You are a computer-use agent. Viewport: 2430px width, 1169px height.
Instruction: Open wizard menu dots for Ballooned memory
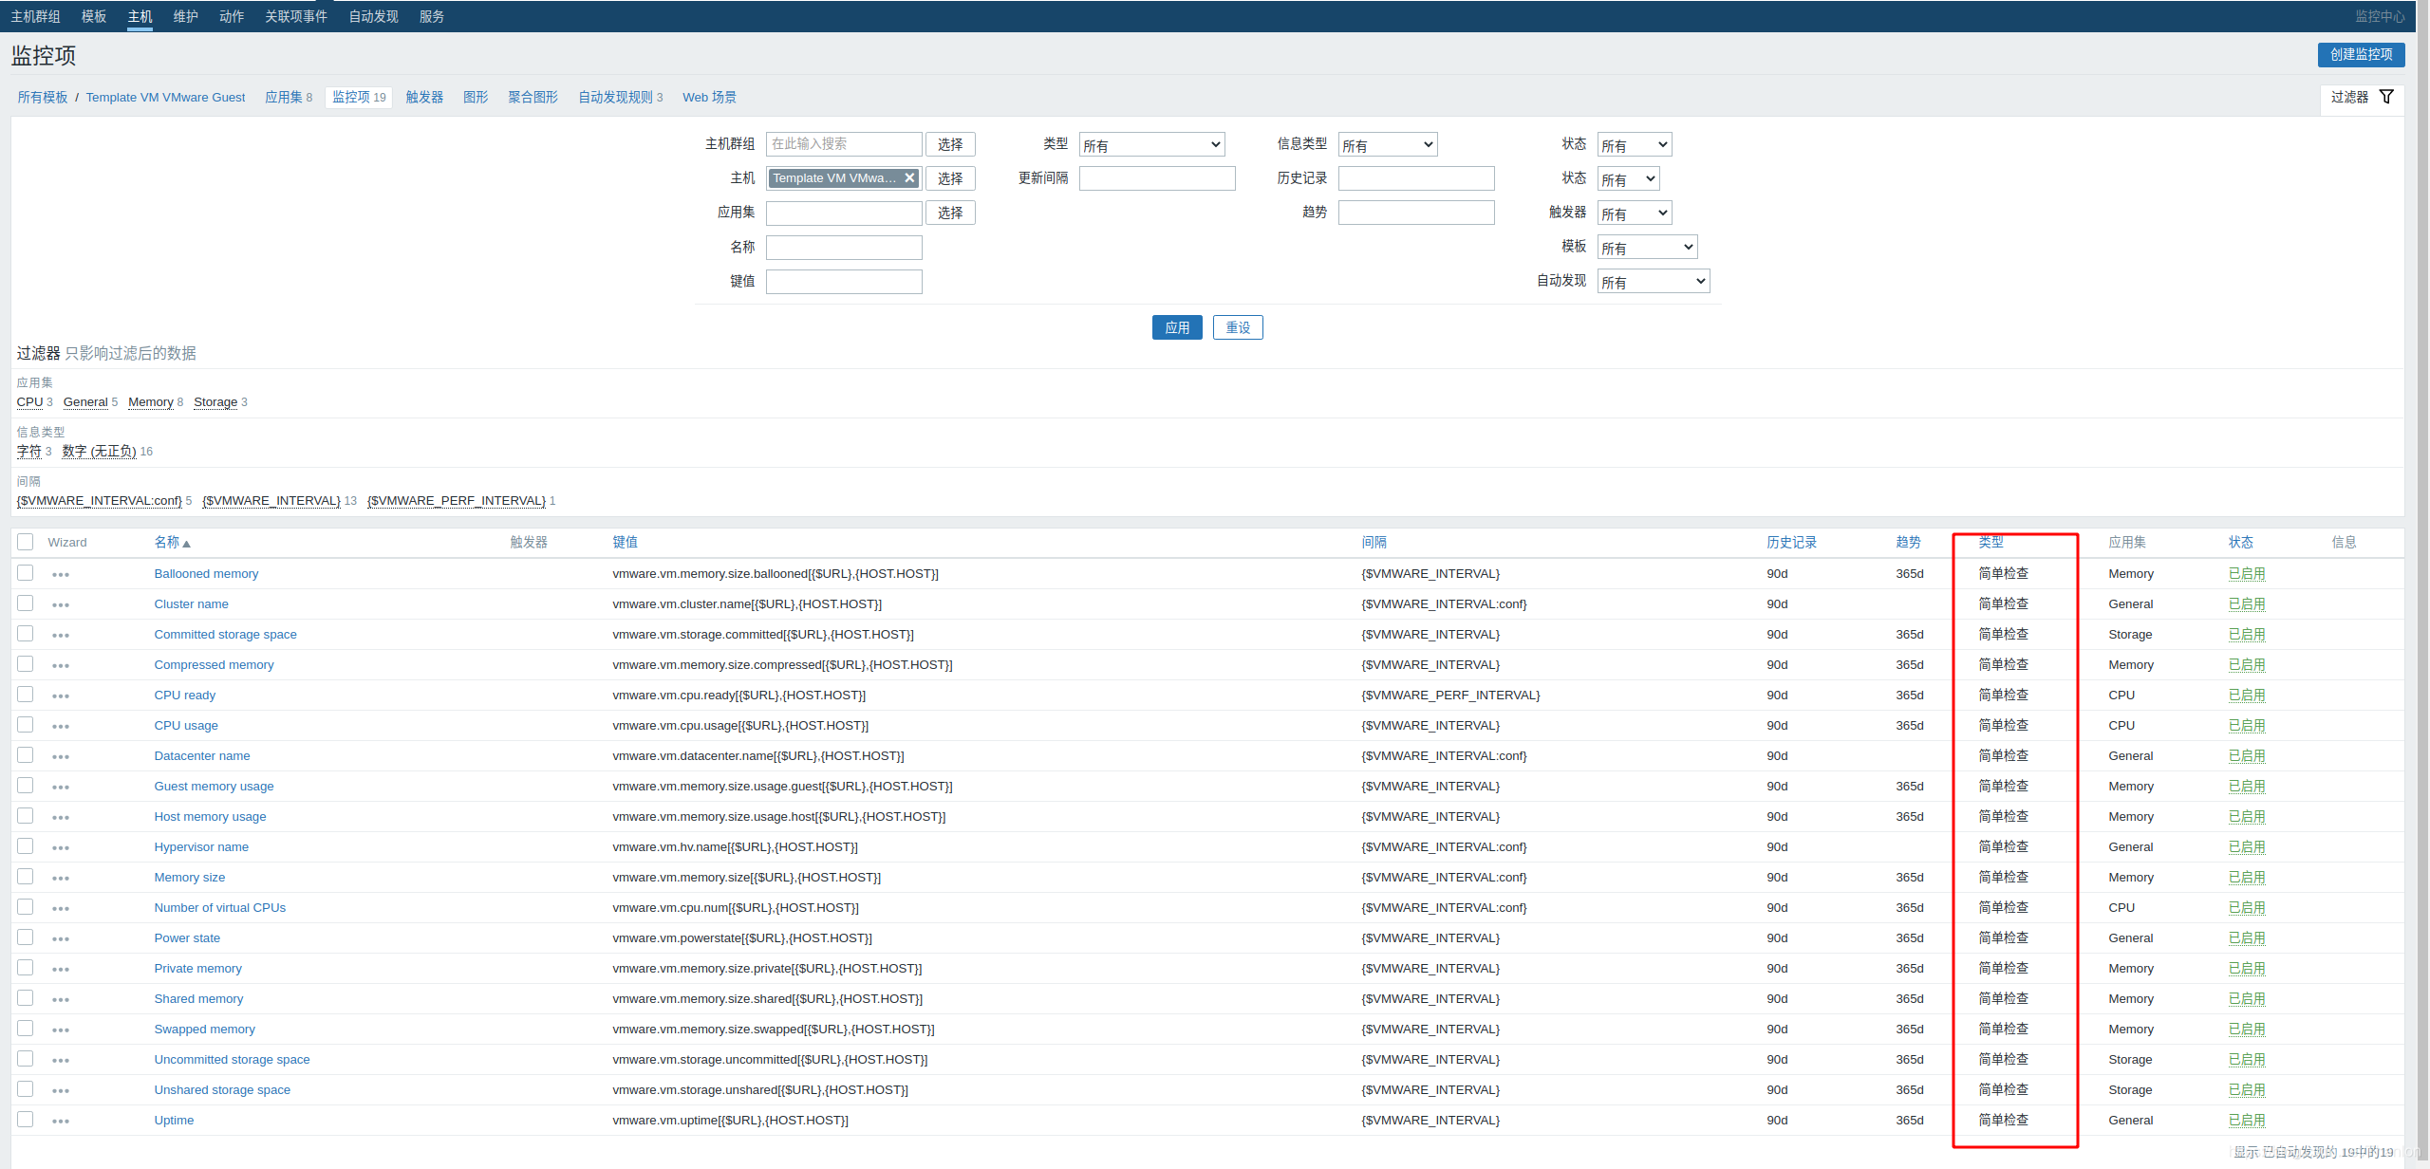tap(61, 575)
